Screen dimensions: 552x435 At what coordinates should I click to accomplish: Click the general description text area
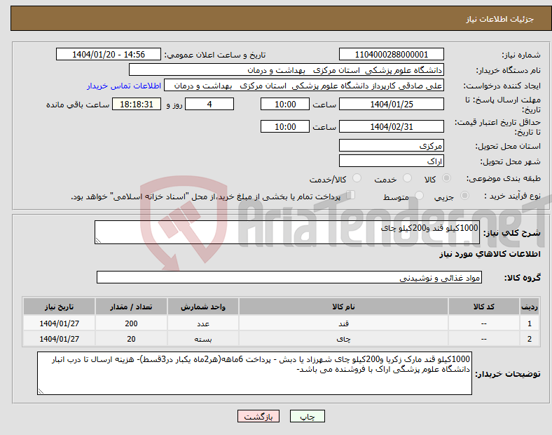pos(287,232)
